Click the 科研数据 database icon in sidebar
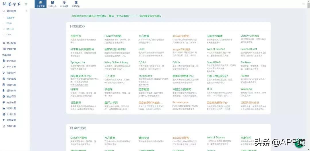310x151 pixels. point(4,79)
